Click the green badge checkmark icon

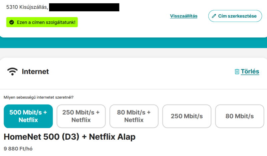pyautogui.click(x=12, y=22)
